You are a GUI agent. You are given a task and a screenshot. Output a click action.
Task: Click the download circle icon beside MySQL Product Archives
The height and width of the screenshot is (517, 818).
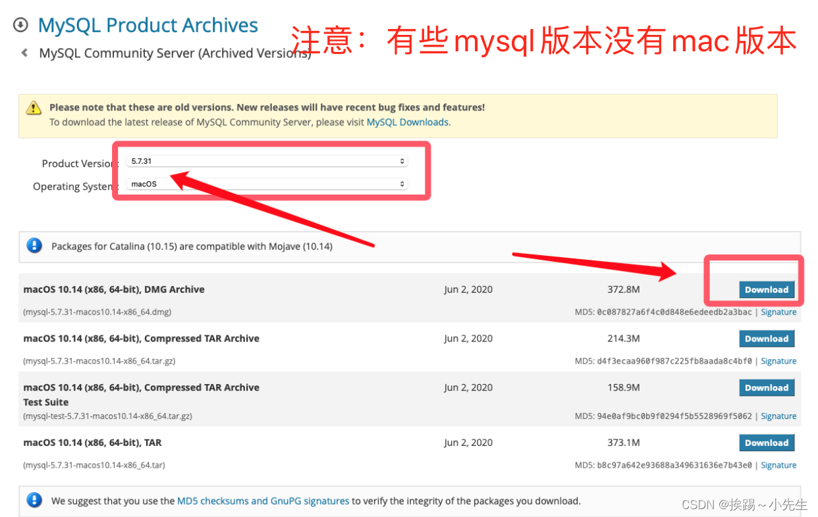20,25
